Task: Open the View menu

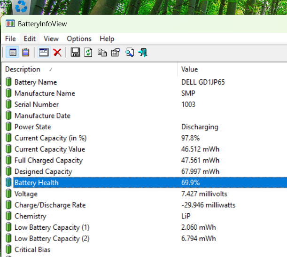Action: [x=51, y=39]
